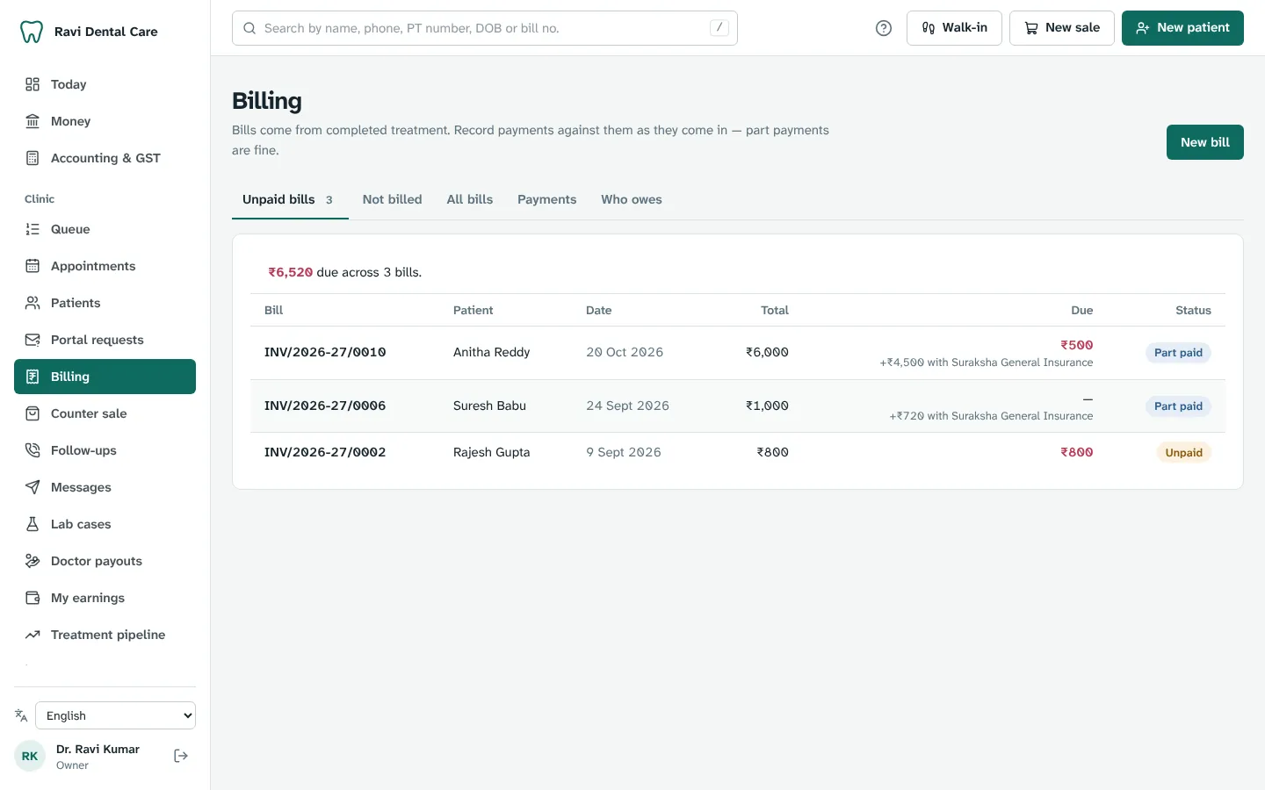This screenshot has height=790, width=1265.
Task: Click the Unpaid status badge
Action: [1183, 453]
